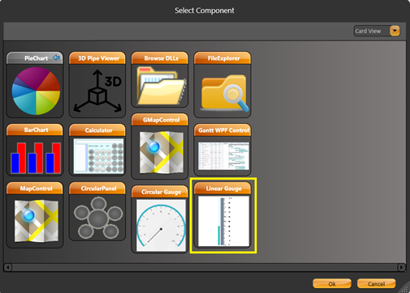Viewport: 410px width, 293px height.
Task: Choose the 3D Pipe Viewer icon
Action: [x=97, y=91]
